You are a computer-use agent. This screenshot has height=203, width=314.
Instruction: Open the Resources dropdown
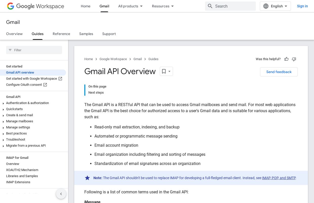click(x=163, y=6)
